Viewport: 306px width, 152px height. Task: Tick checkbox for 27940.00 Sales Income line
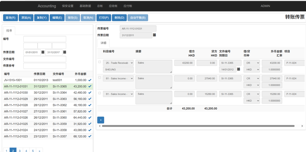pyautogui.click(x=99, y=78)
